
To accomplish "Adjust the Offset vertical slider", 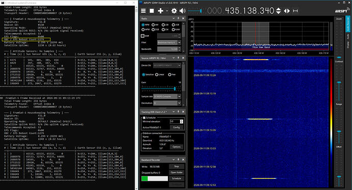I will (x=339, y=168).
